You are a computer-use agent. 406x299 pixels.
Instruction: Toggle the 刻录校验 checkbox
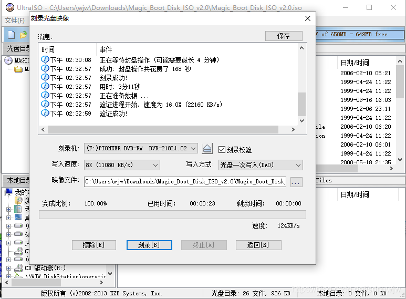coord(222,149)
